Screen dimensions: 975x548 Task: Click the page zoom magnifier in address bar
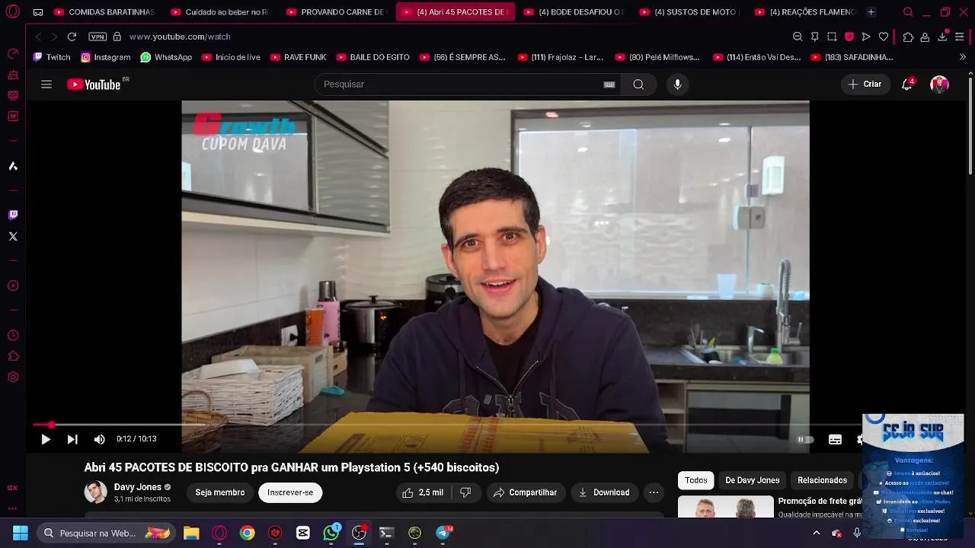(798, 37)
